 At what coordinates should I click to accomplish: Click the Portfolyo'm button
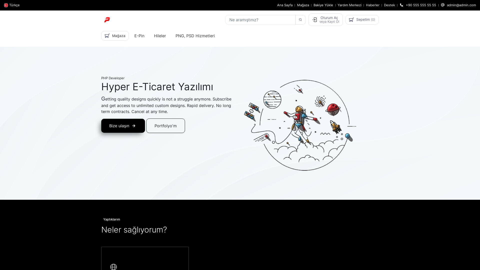coord(165,126)
